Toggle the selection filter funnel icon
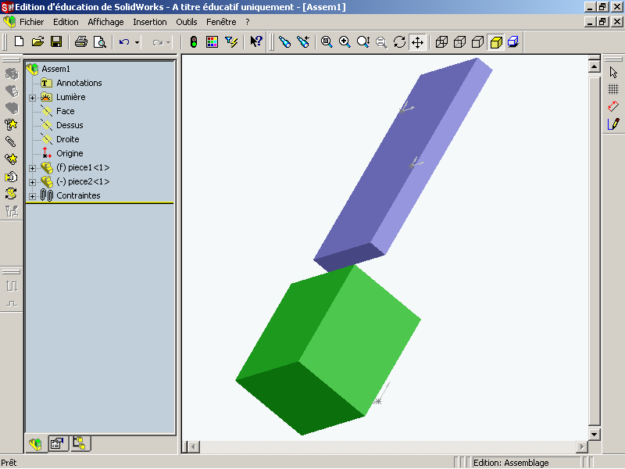Image resolution: width=625 pixels, height=469 pixels. [230, 41]
